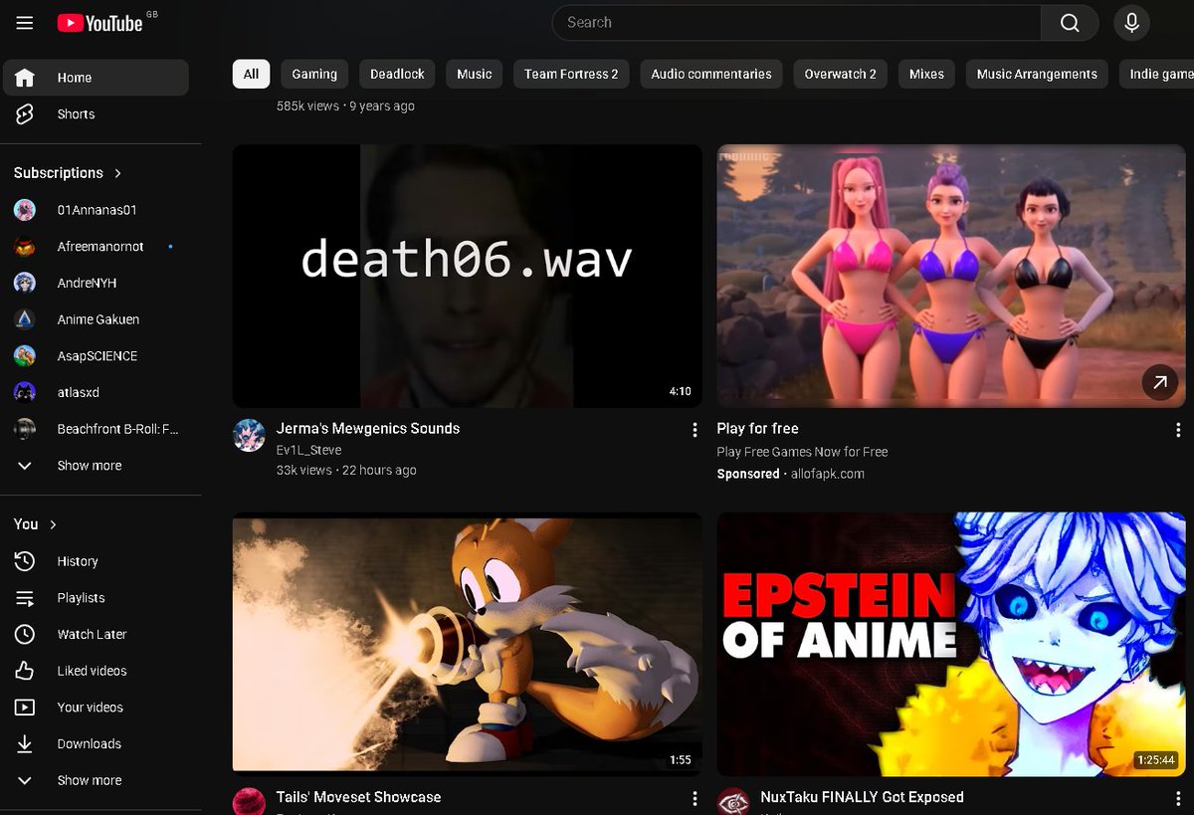The height and width of the screenshot is (815, 1194).
Task: Click the 01Annanas01 subscription name
Action: point(97,210)
